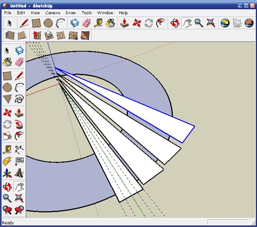Open the Draw menu

point(71,13)
